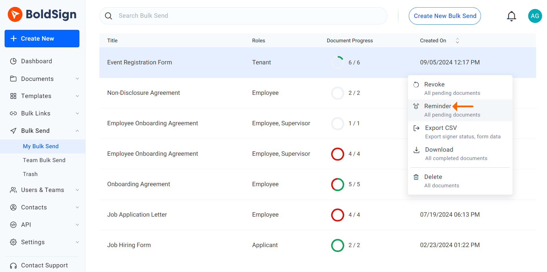This screenshot has width=547, height=272.
Task: Click the search magnifier icon
Action: (109, 16)
